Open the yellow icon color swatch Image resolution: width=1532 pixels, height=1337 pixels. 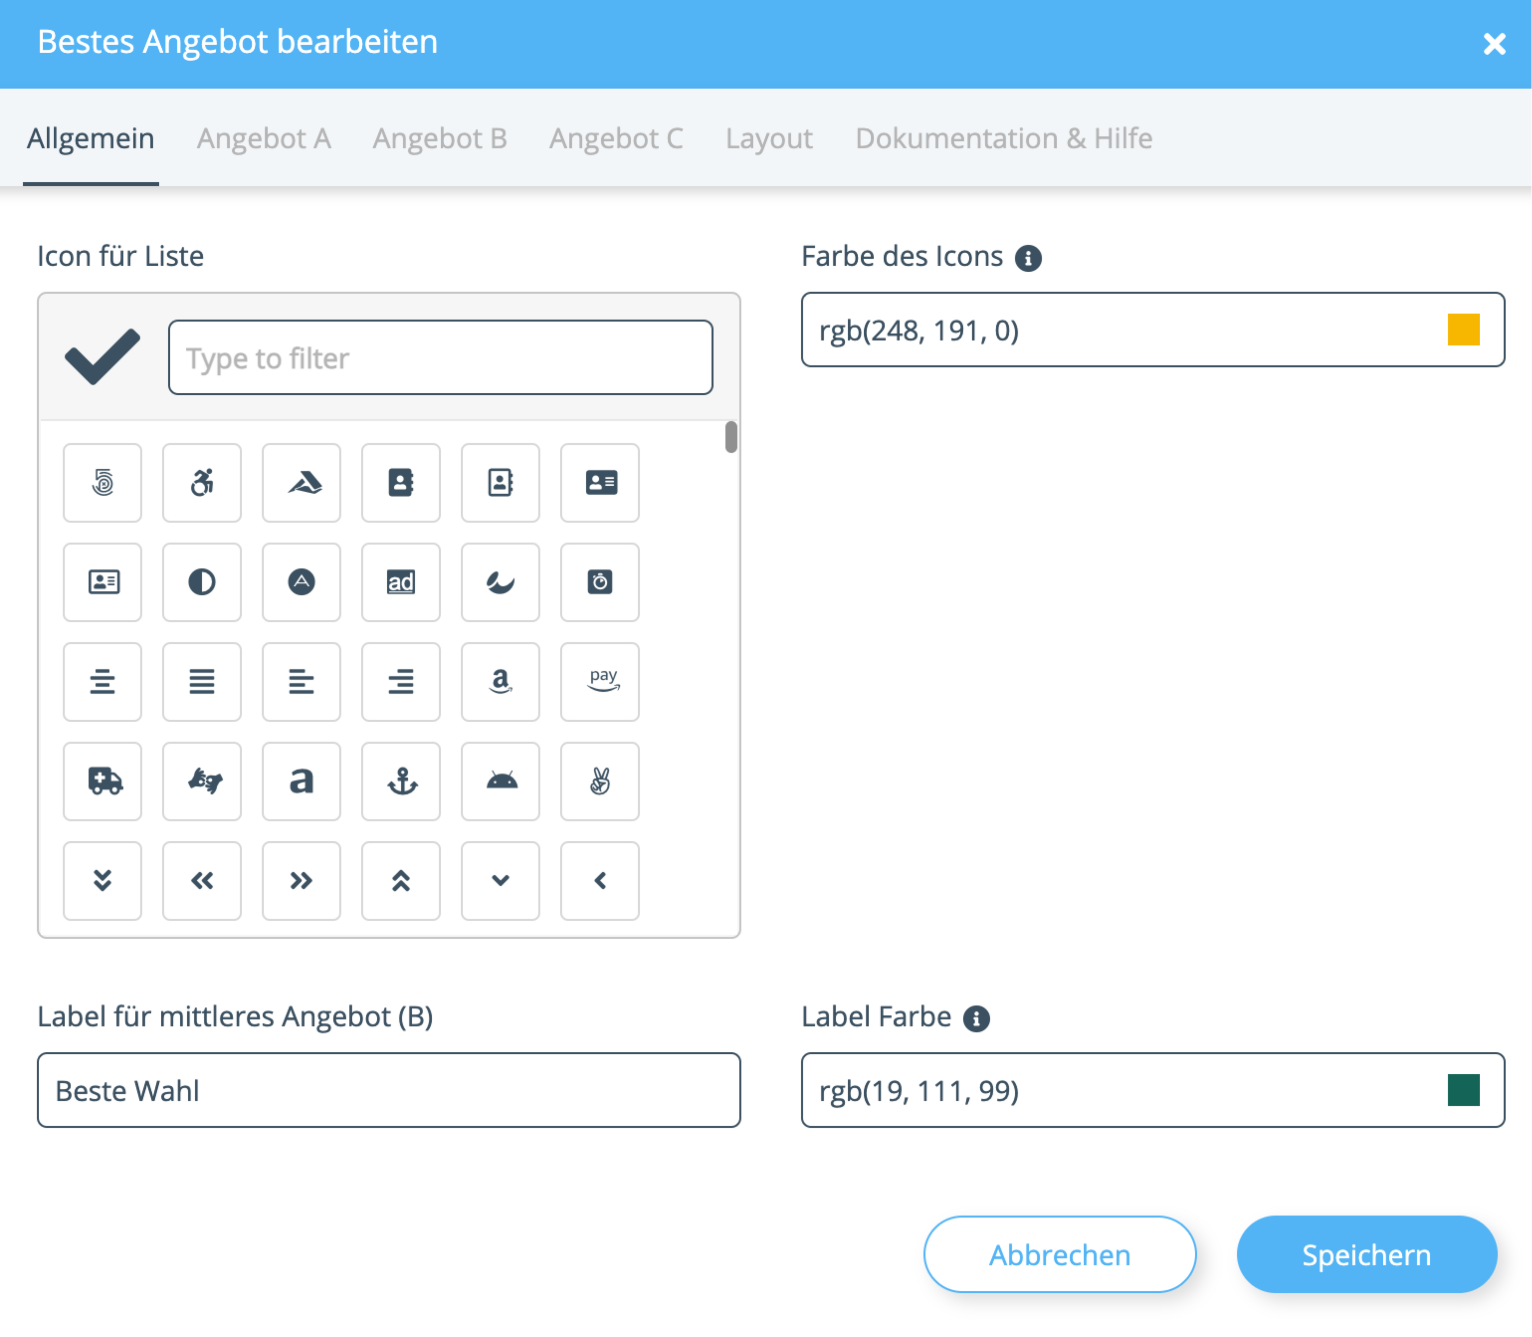tap(1463, 330)
